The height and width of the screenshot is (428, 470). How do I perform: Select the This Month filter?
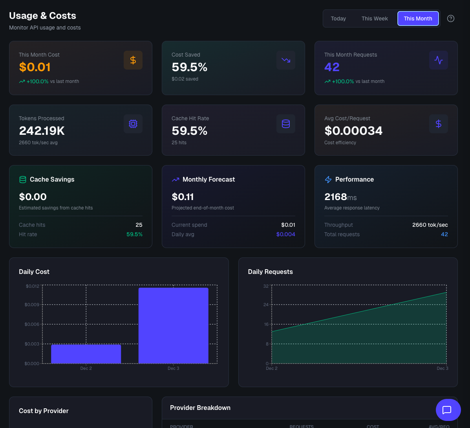[x=418, y=18]
